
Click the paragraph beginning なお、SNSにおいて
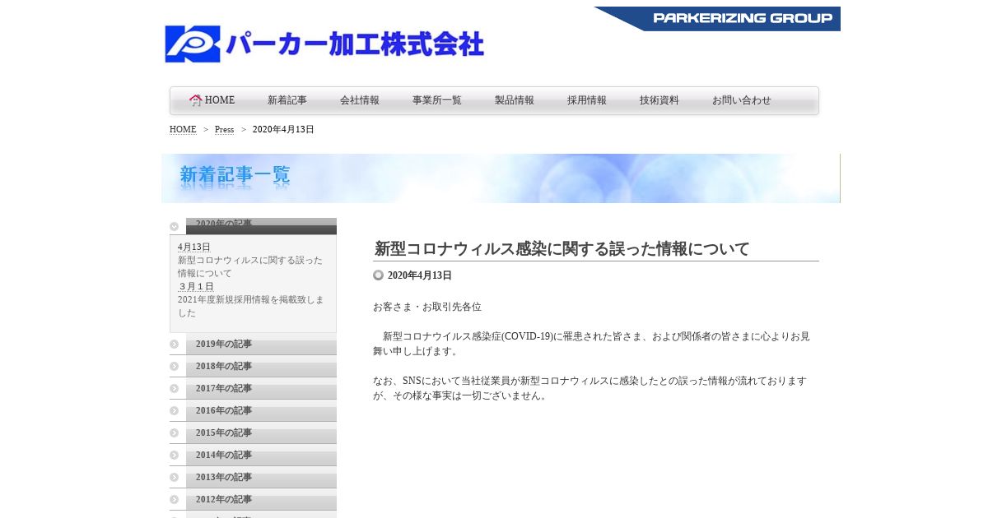(590, 388)
